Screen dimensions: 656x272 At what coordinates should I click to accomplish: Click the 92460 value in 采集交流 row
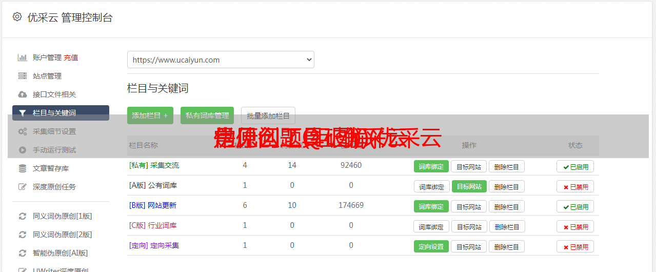[x=351, y=165]
